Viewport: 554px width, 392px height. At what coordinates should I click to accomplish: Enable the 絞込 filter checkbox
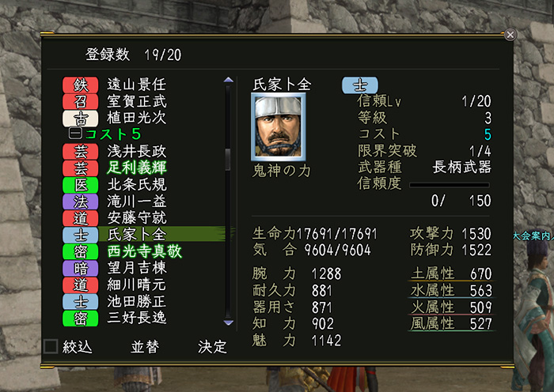click(x=51, y=346)
